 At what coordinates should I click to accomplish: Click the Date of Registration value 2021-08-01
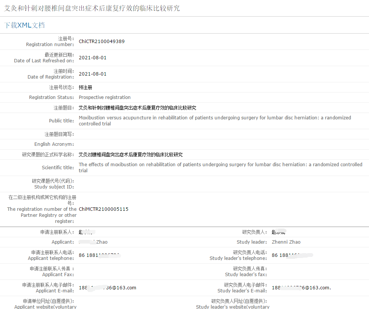tap(92, 74)
